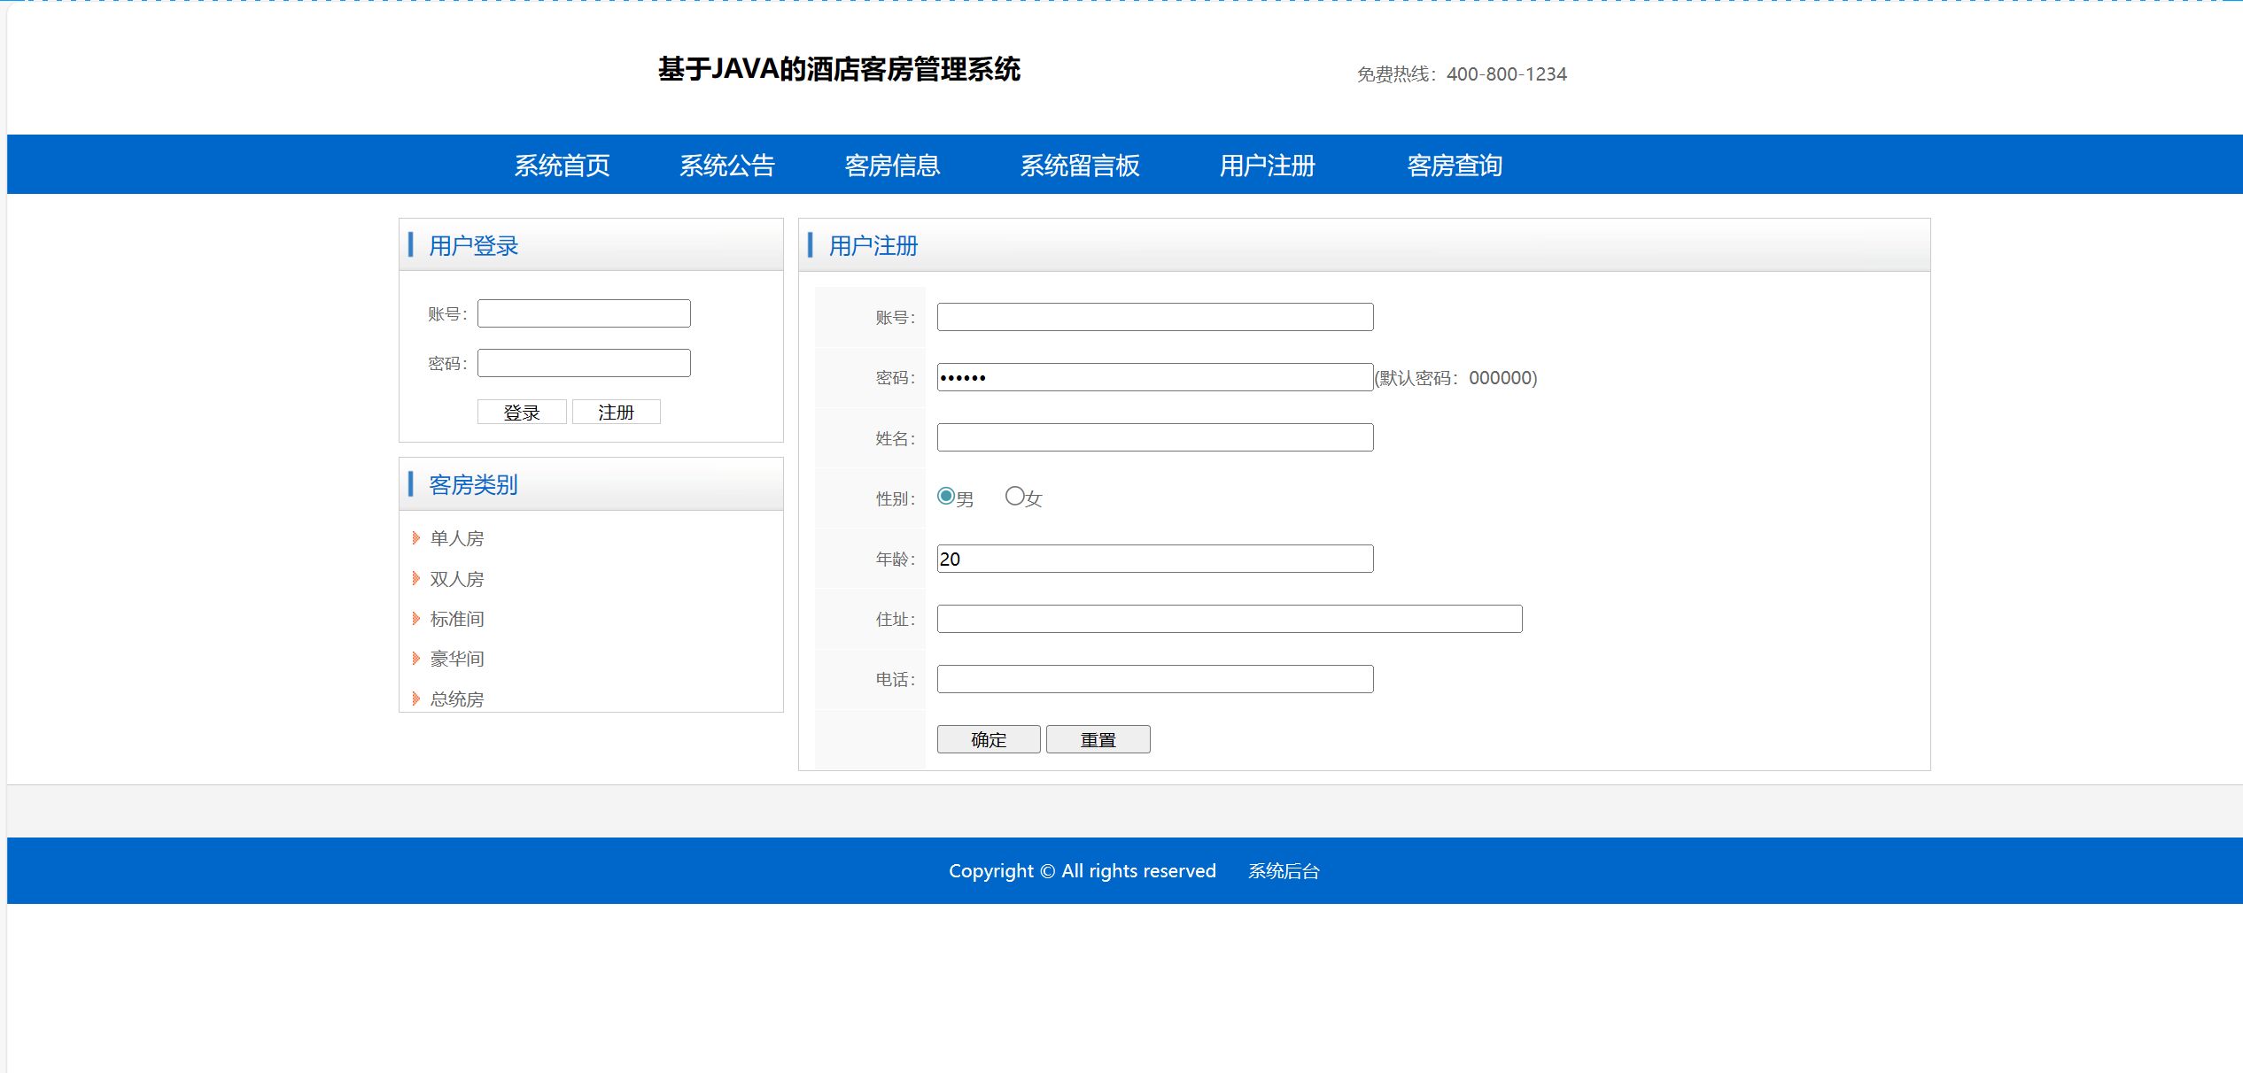
Task: Select the 男 gender radio button
Action: (946, 496)
